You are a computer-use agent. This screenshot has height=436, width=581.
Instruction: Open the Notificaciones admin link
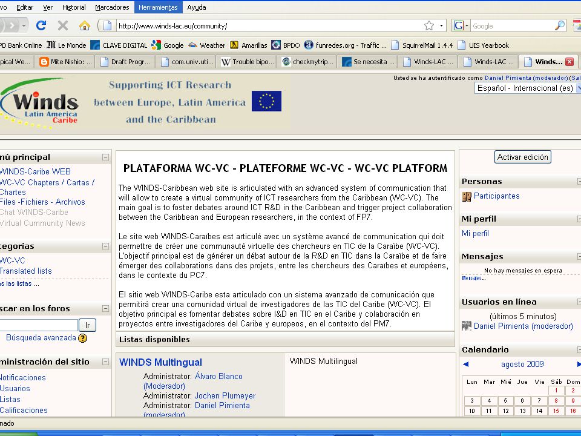tap(22, 377)
